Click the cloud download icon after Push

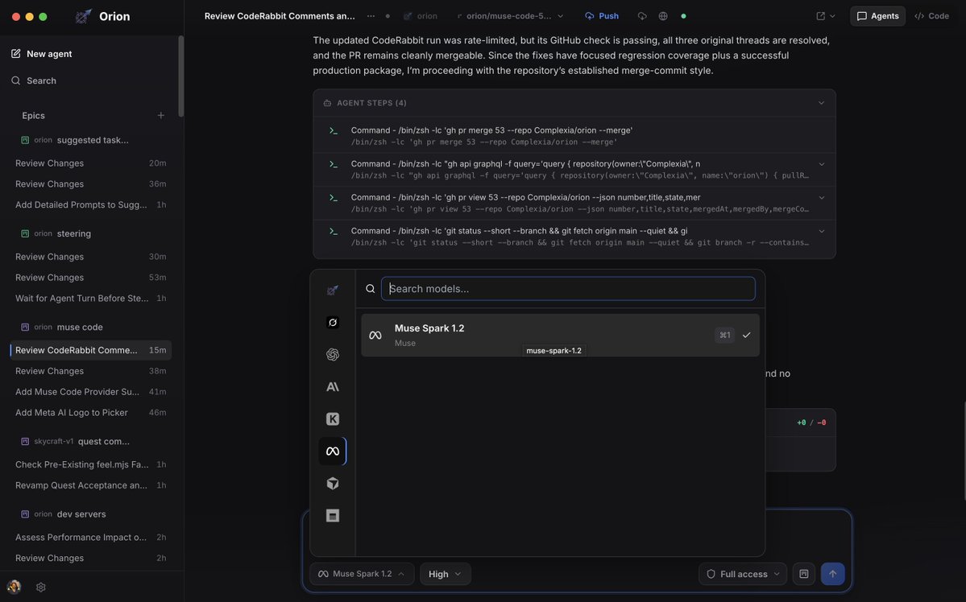point(642,16)
